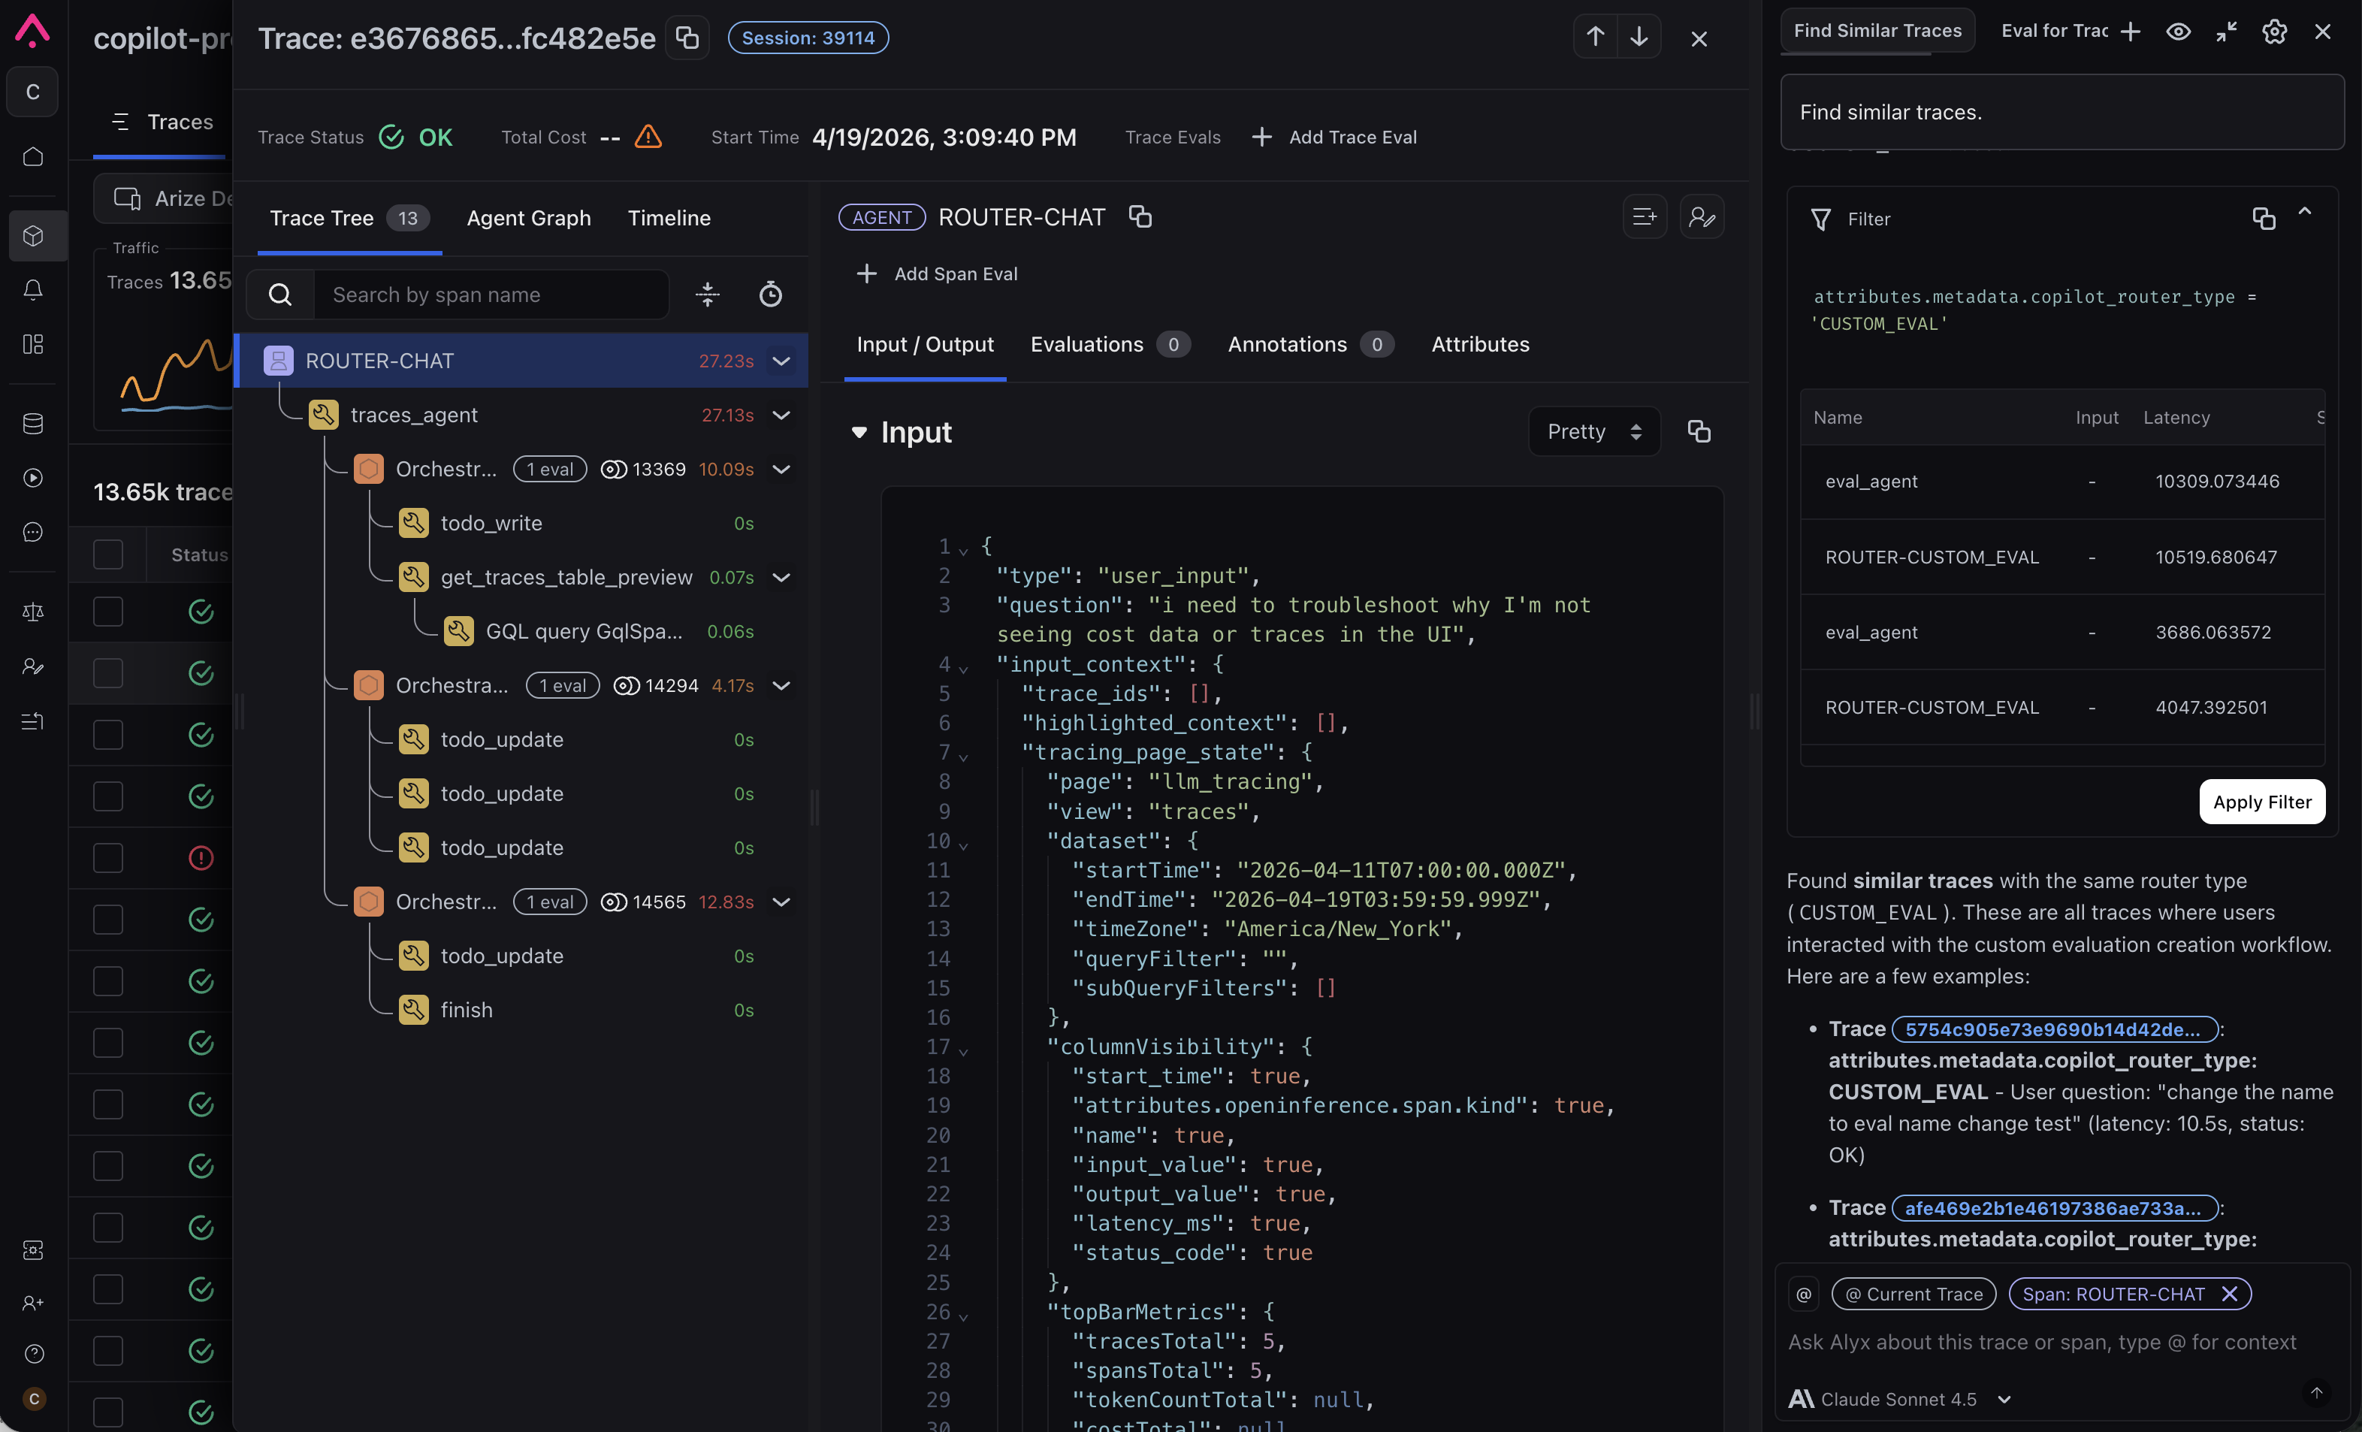The height and width of the screenshot is (1432, 2362).
Task: Click the 14565 token eye badge
Action: click(643, 902)
